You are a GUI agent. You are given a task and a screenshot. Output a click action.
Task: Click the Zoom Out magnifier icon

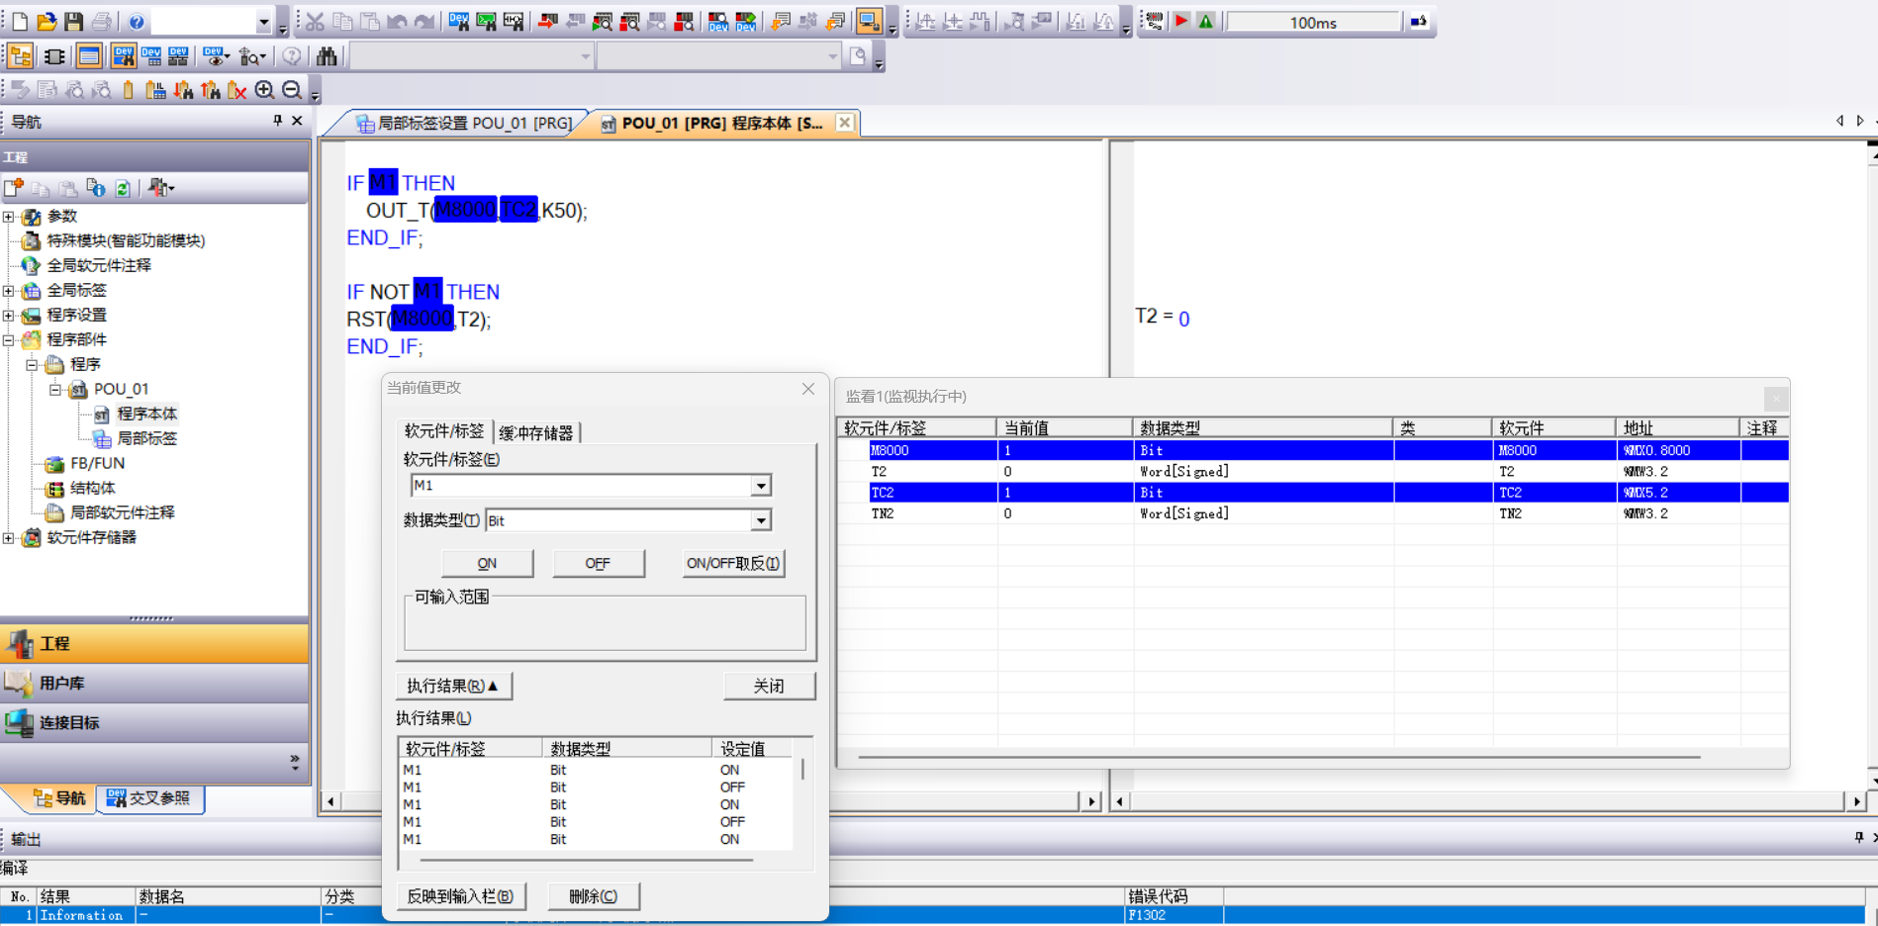coord(292,90)
